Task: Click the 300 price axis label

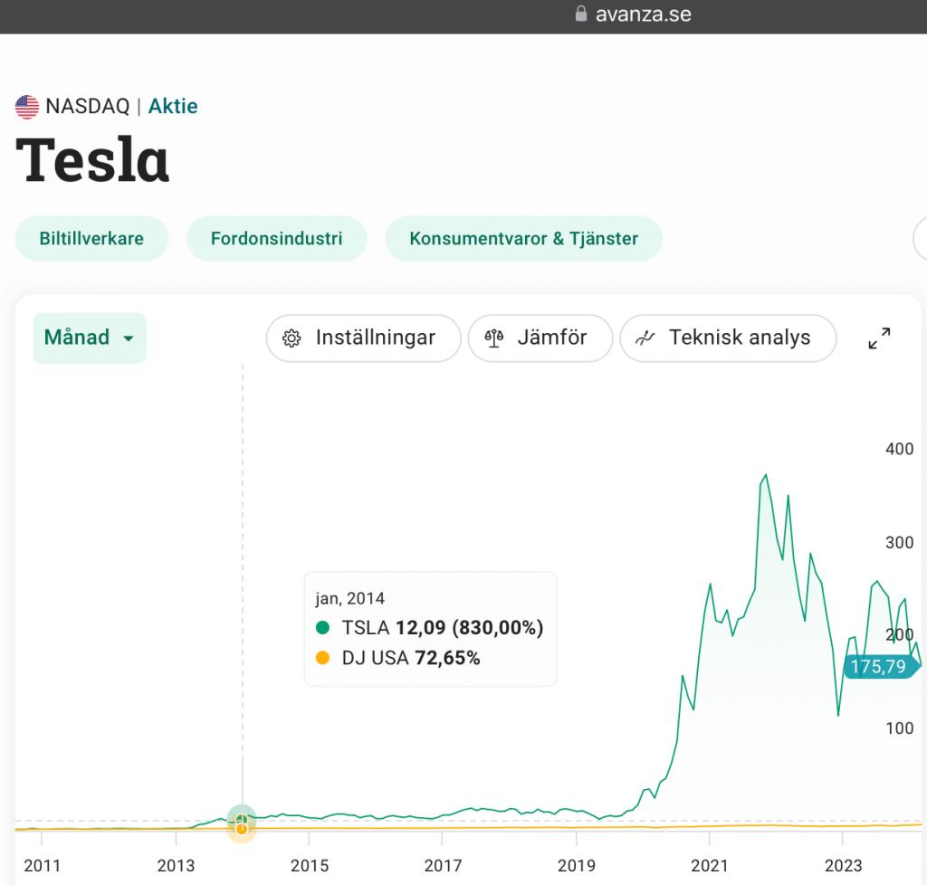Action: (x=899, y=542)
